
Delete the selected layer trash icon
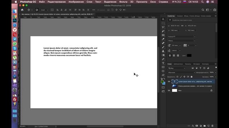(x=213, y=126)
